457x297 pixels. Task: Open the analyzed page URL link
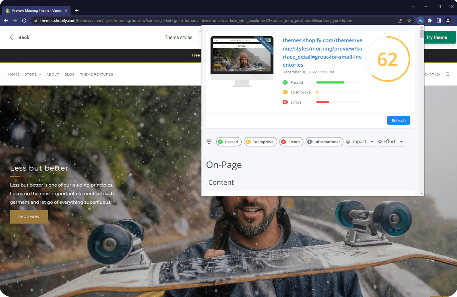click(x=322, y=53)
